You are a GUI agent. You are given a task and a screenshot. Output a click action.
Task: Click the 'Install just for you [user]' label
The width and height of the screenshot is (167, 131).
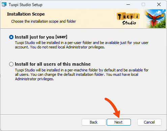coord(41,37)
